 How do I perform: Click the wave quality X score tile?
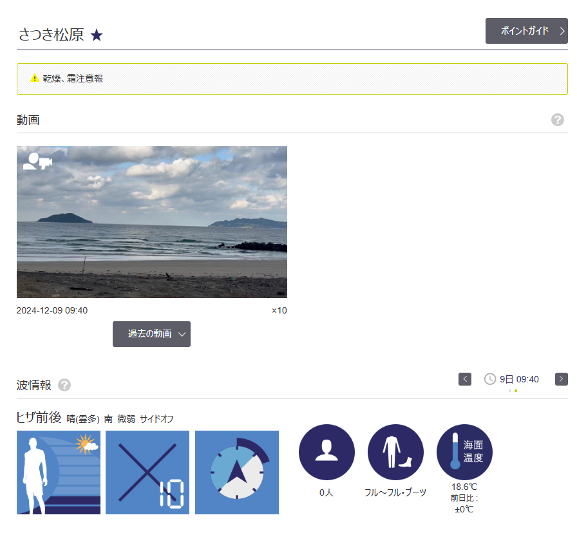(147, 472)
